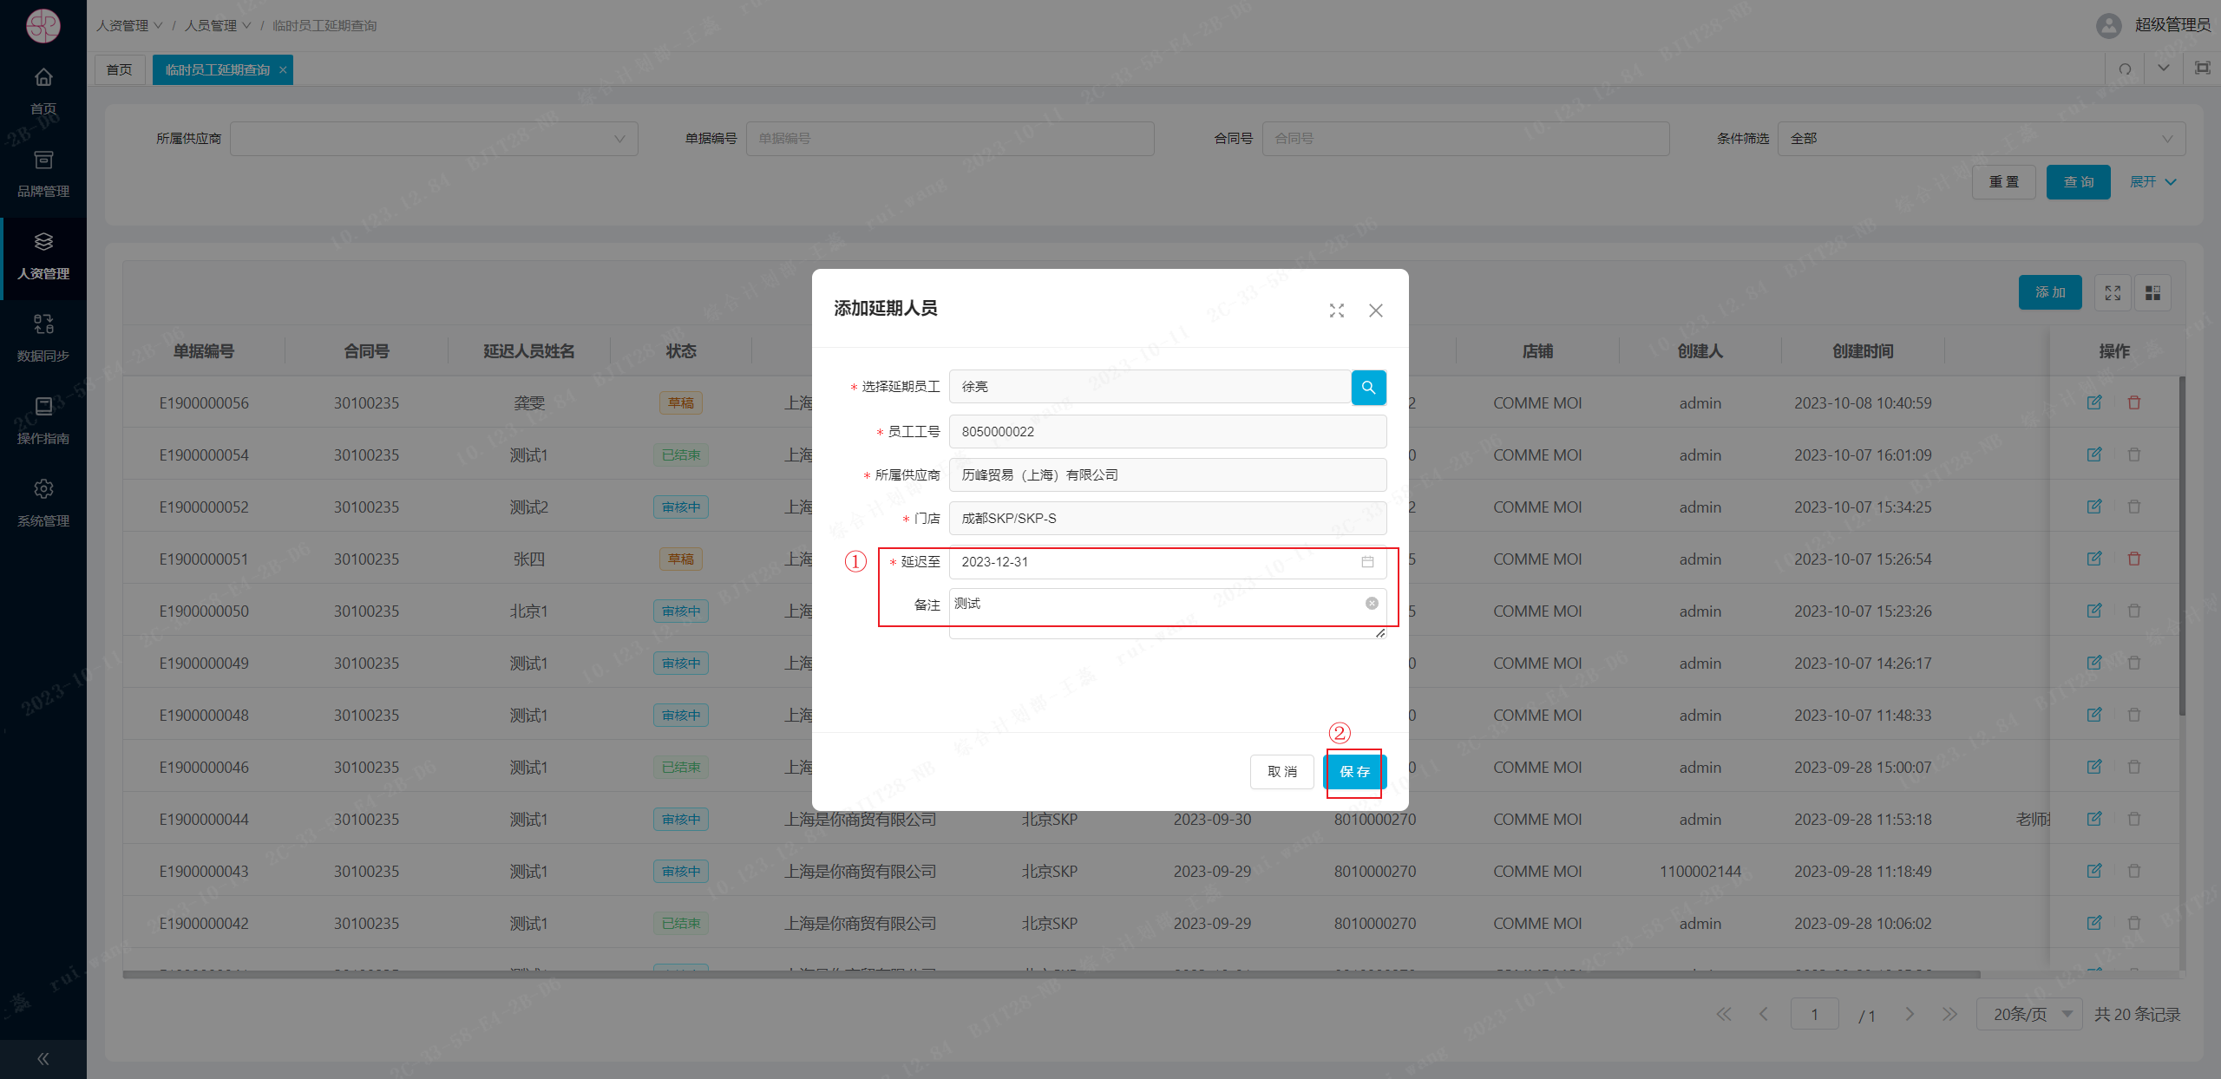This screenshot has height=1079, width=2221.
Task: Click the search icon beside 选择延期员工
Action: tap(1368, 387)
